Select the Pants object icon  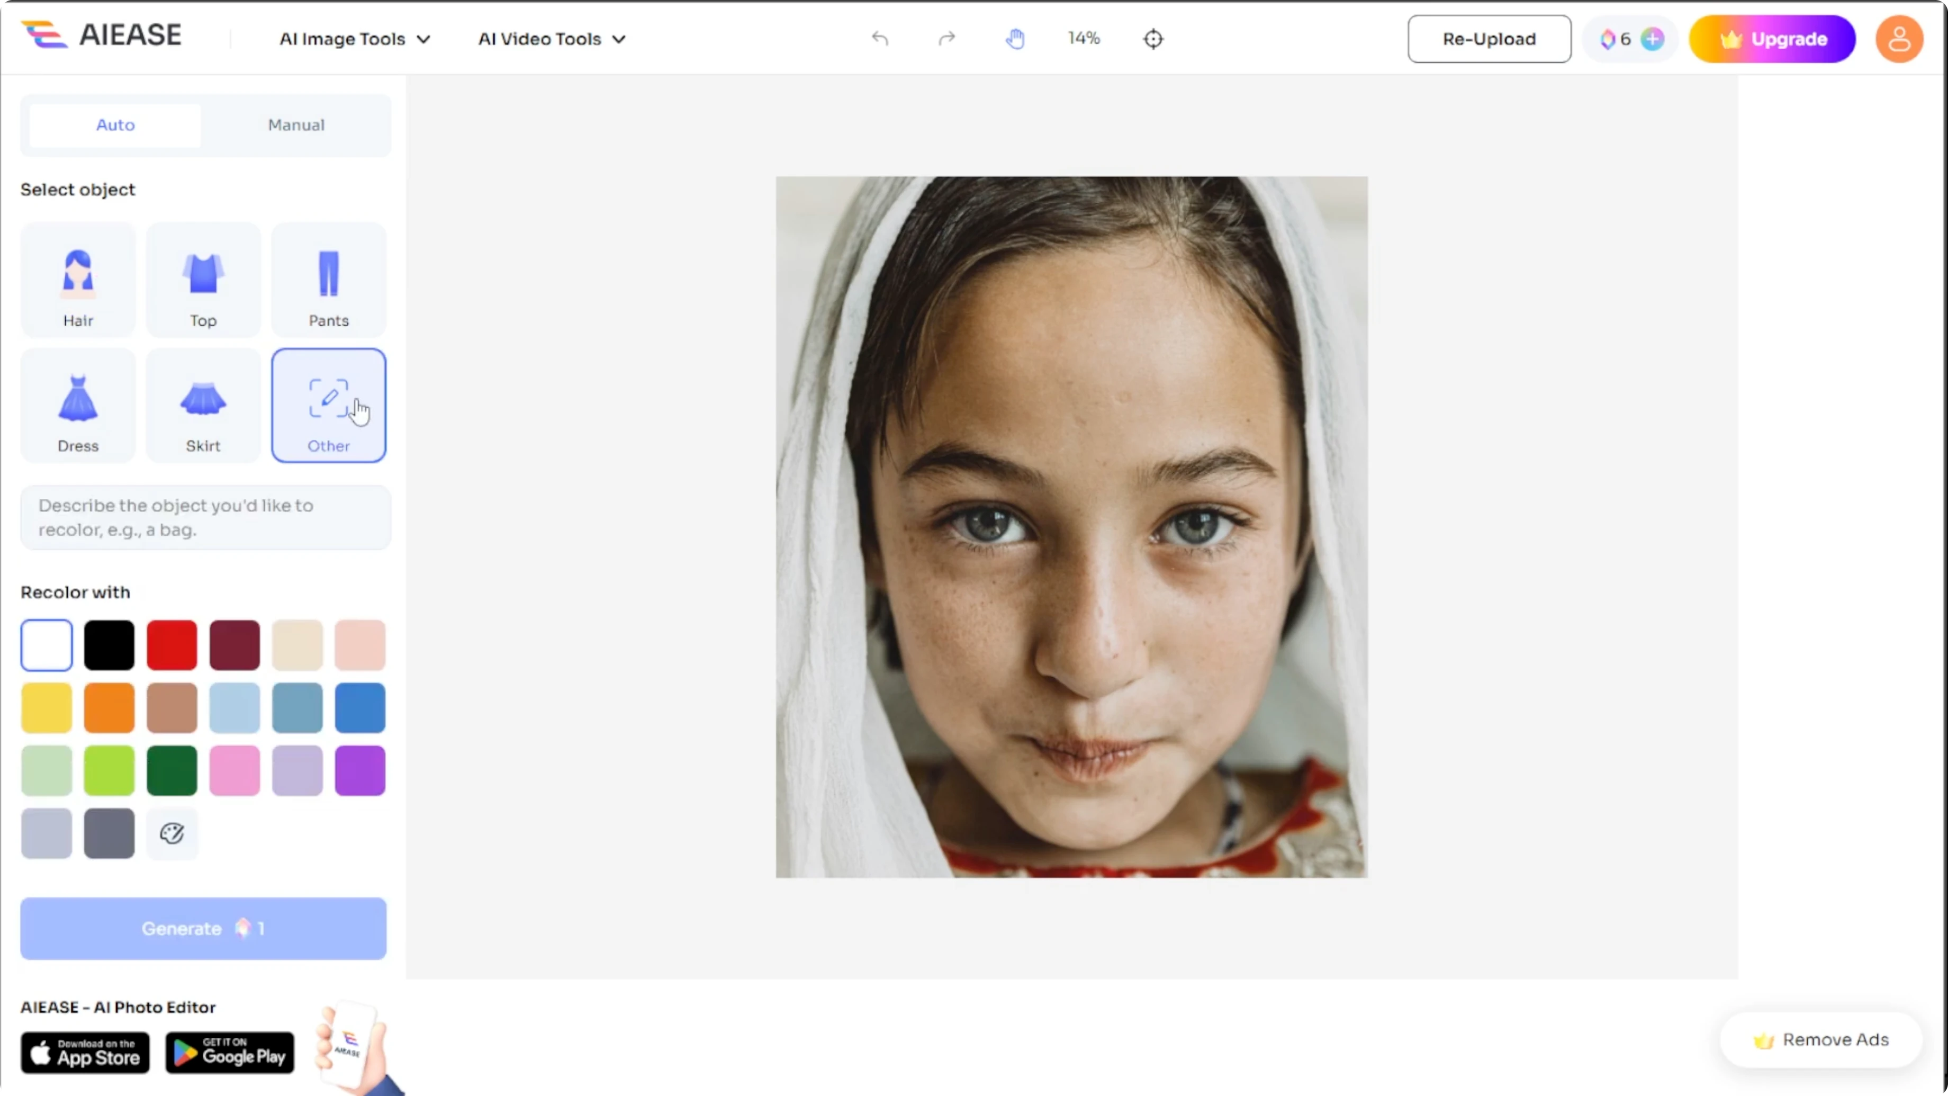pyautogui.click(x=329, y=280)
